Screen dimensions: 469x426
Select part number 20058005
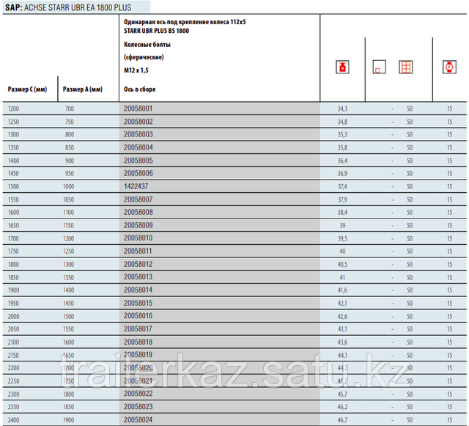(x=139, y=161)
